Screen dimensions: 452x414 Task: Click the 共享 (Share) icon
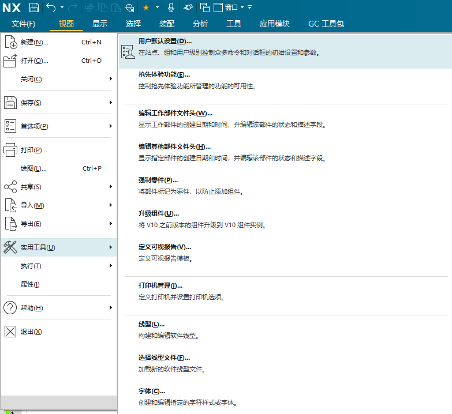10,187
